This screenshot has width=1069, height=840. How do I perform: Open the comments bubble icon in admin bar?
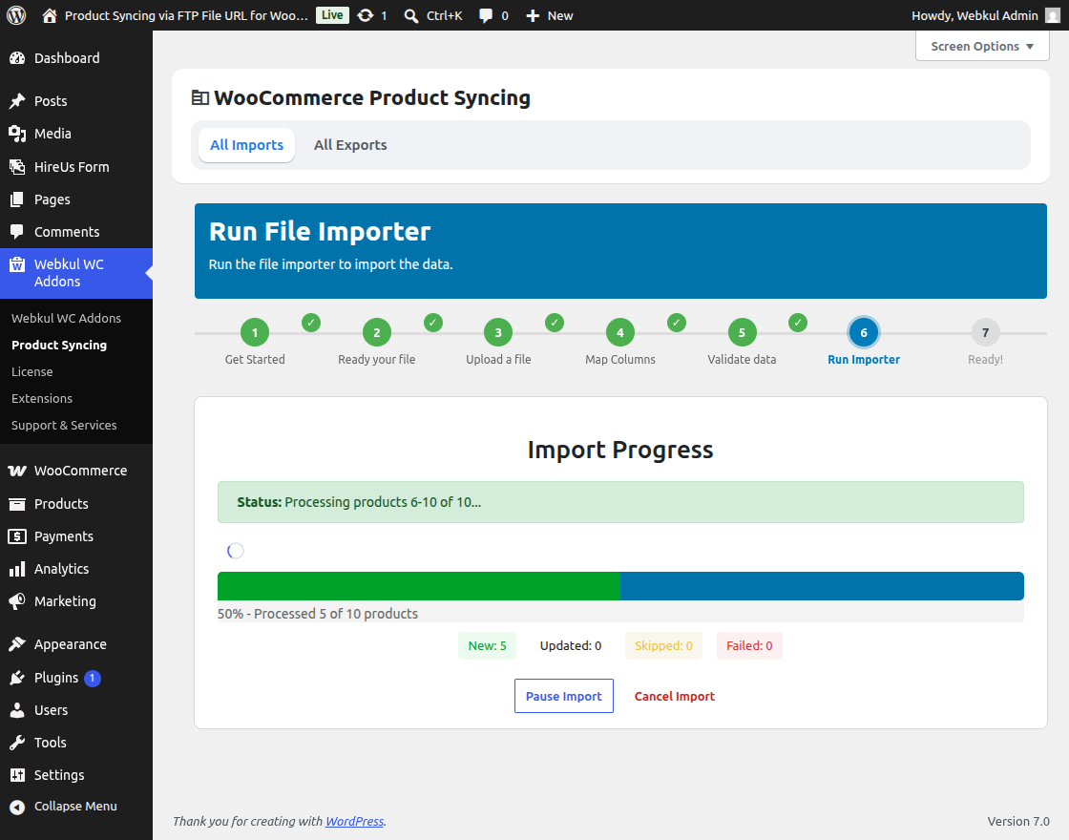[x=486, y=15]
